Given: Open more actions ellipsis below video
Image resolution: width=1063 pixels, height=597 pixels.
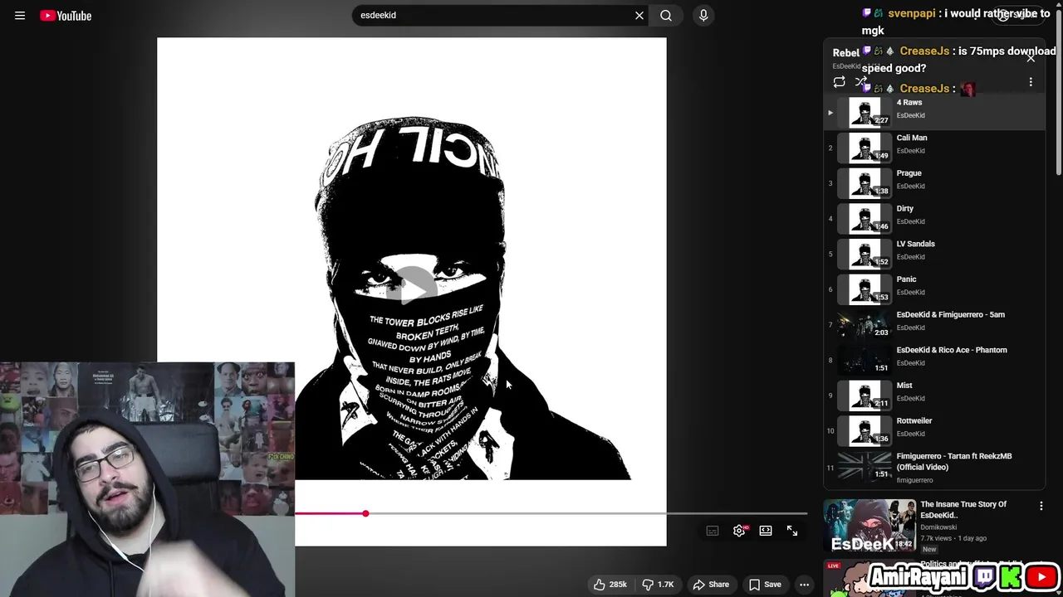Looking at the screenshot, I should [804, 585].
